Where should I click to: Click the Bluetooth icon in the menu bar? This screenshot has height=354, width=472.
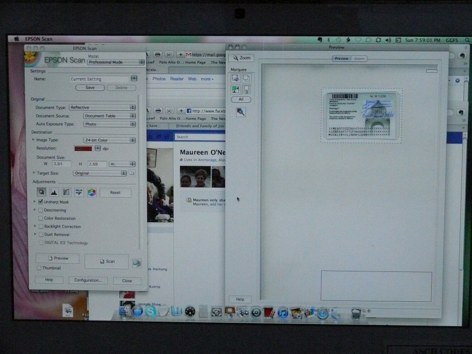coord(329,40)
